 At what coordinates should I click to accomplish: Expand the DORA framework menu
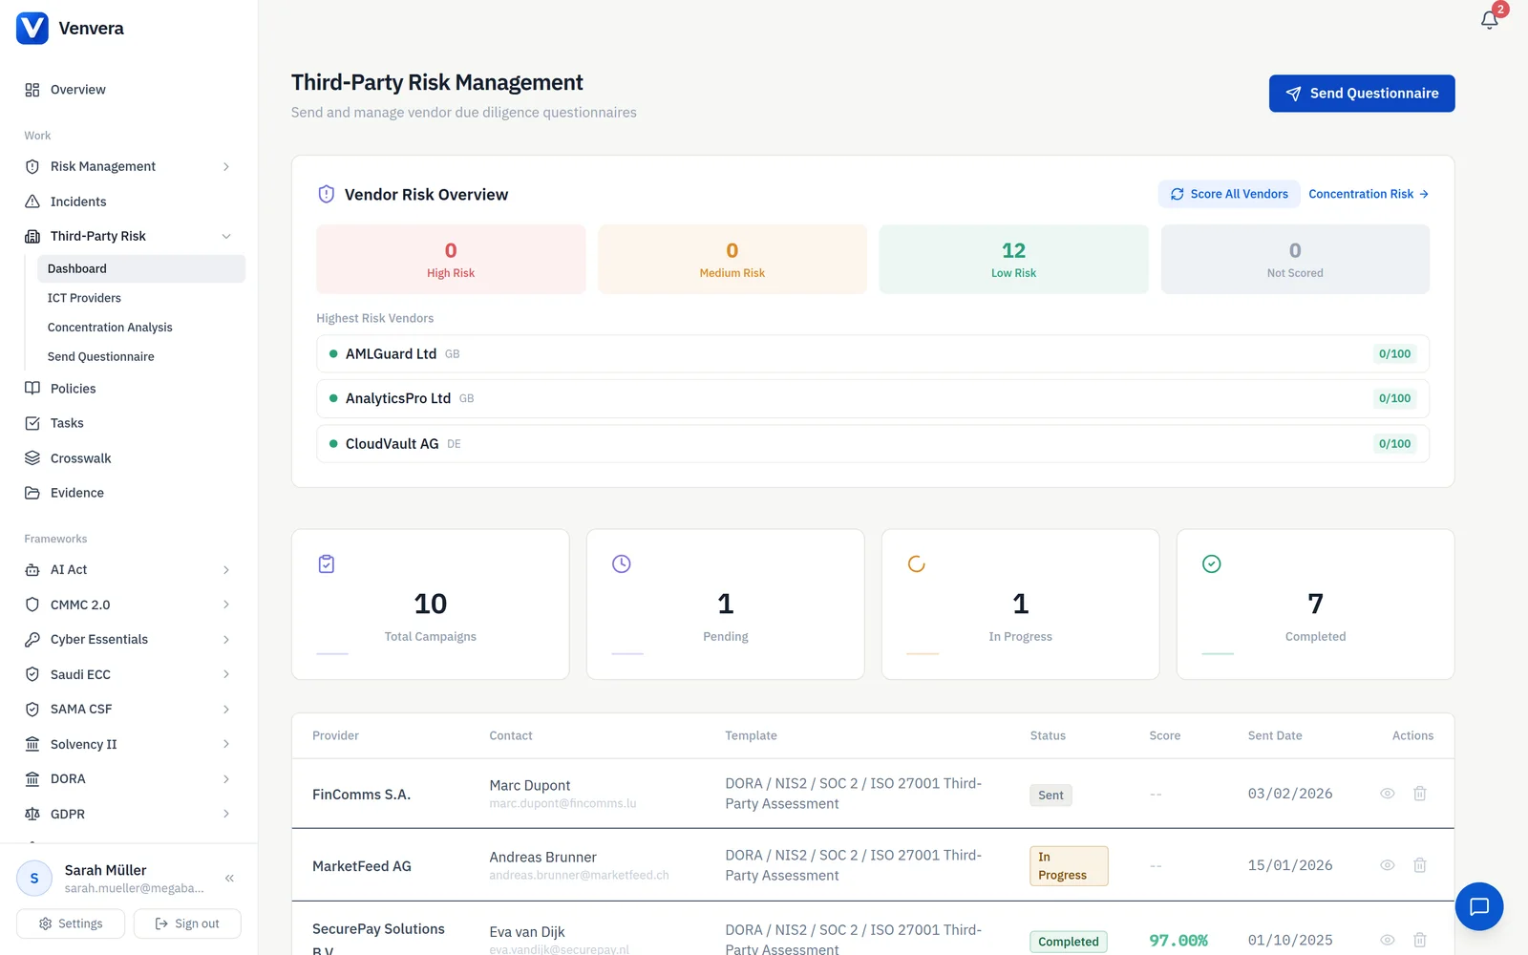click(129, 779)
